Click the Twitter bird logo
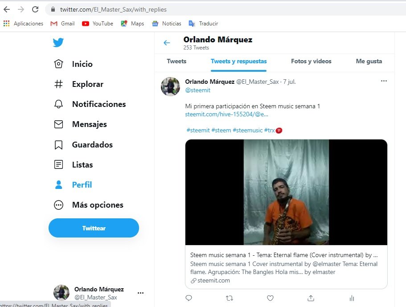This screenshot has width=406, height=307. click(58, 42)
